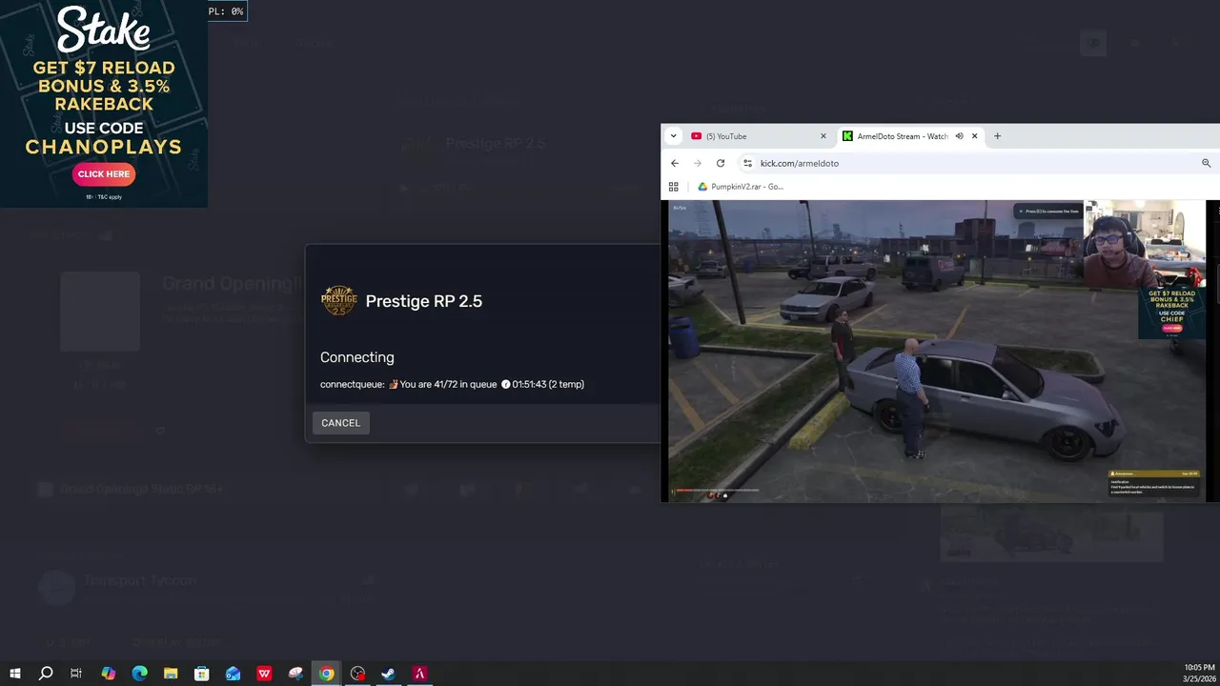Open Task View on the taskbar
The image size is (1220, 686).
point(76,674)
